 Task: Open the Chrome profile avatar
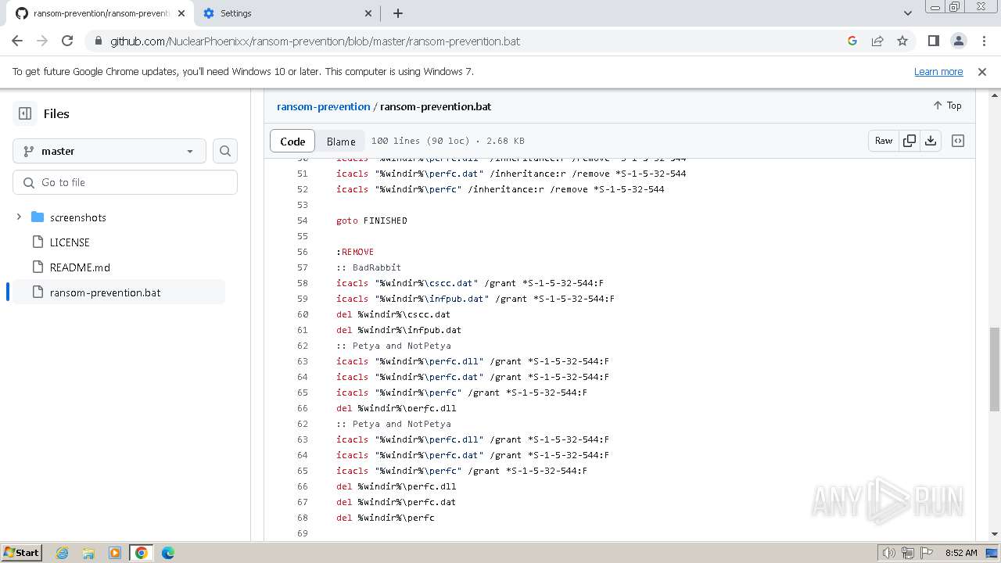click(958, 41)
